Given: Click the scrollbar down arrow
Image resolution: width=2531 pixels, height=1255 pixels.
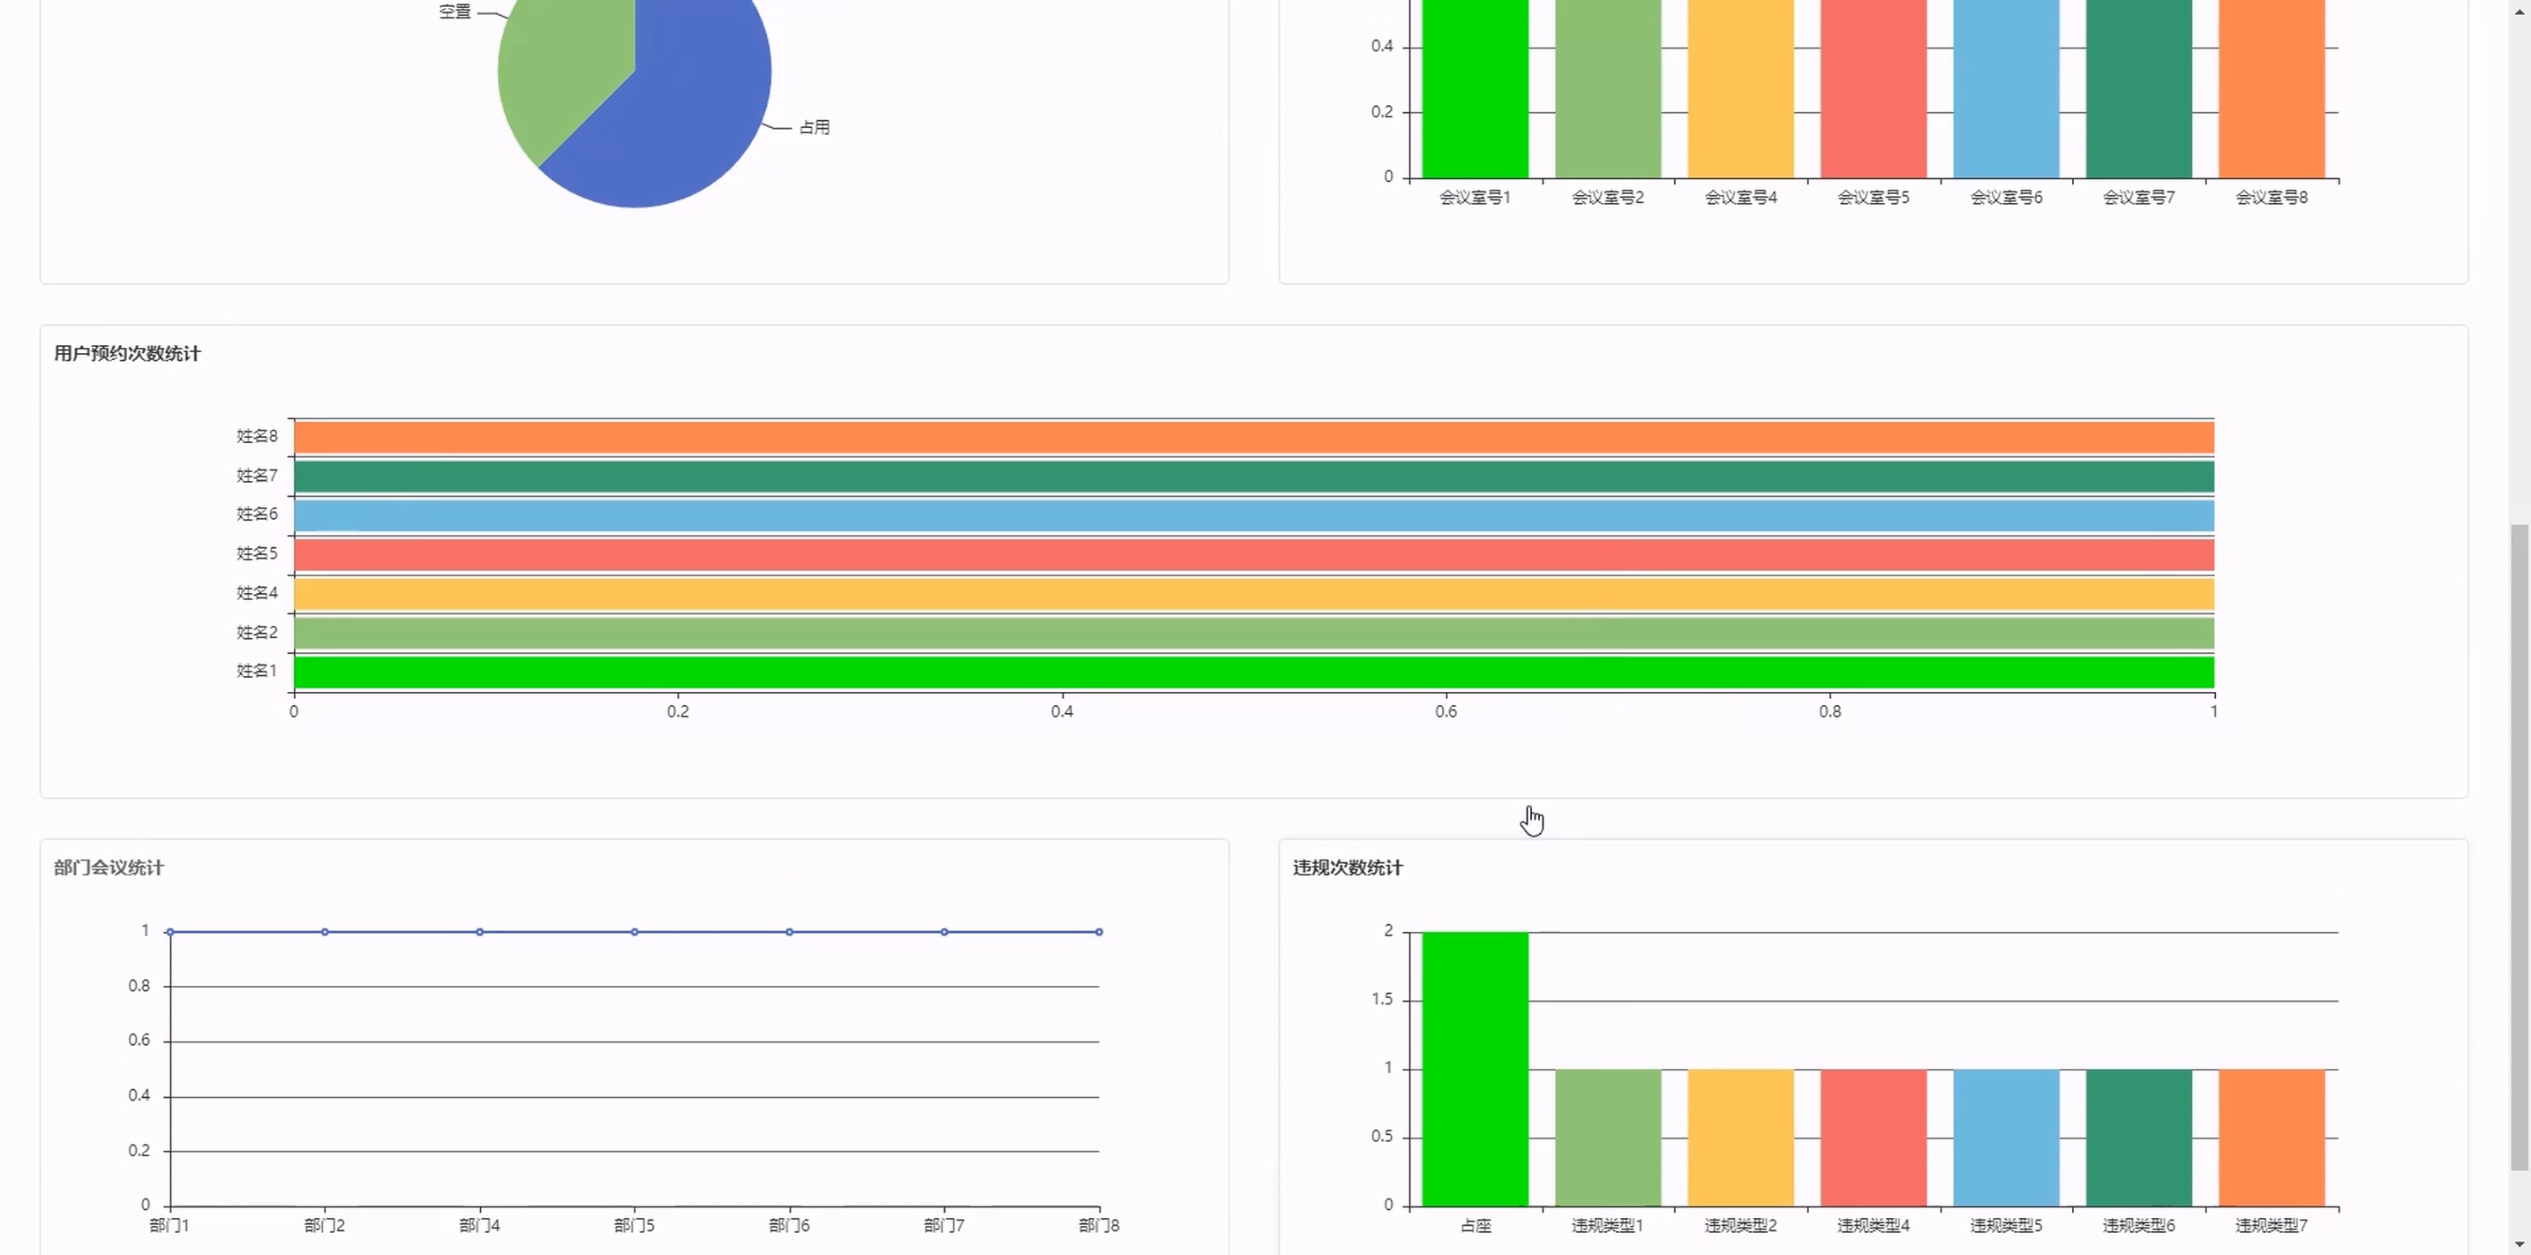Looking at the screenshot, I should tap(2519, 1244).
